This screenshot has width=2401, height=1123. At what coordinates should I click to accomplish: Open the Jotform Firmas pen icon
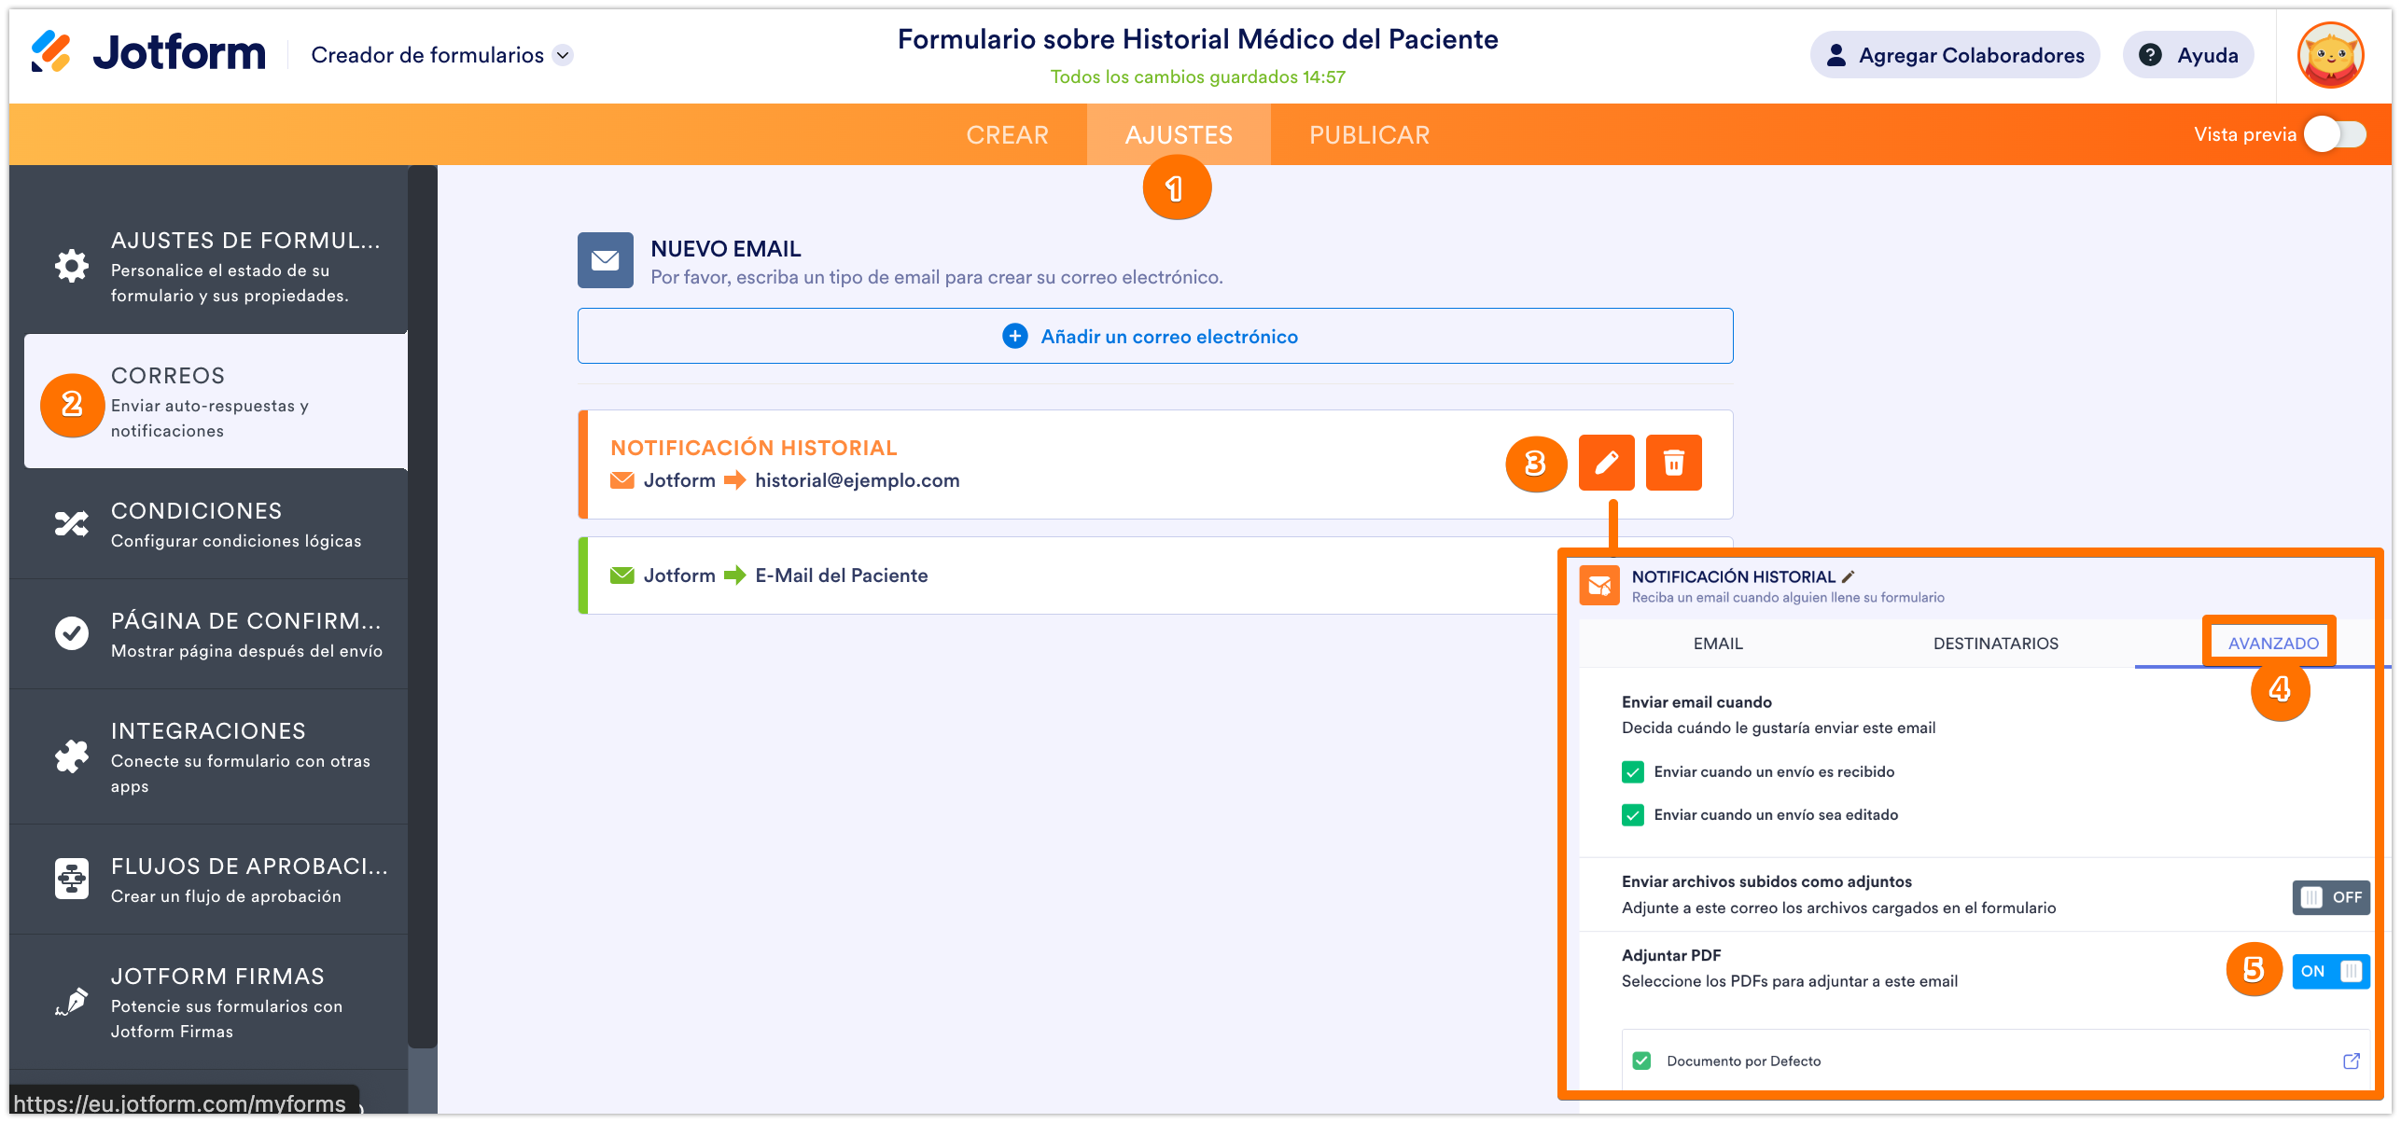click(x=72, y=1002)
